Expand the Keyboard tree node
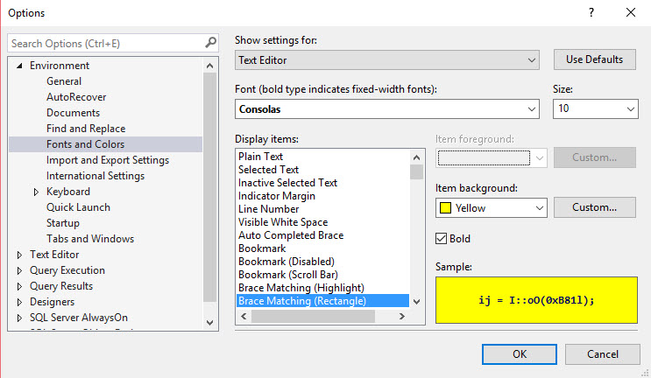The width and height of the screenshot is (651, 378). pos(36,192)
